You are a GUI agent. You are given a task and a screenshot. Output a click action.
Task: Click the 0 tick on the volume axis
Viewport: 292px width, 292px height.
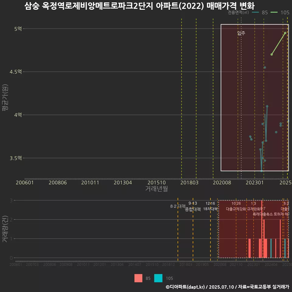point(11,258)
